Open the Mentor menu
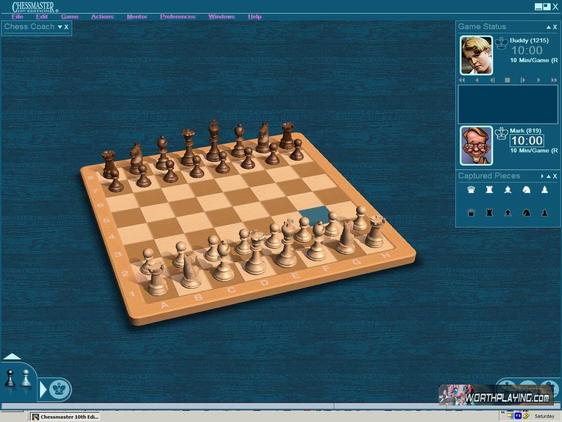 pyautogui.click(x=137, y=16)
